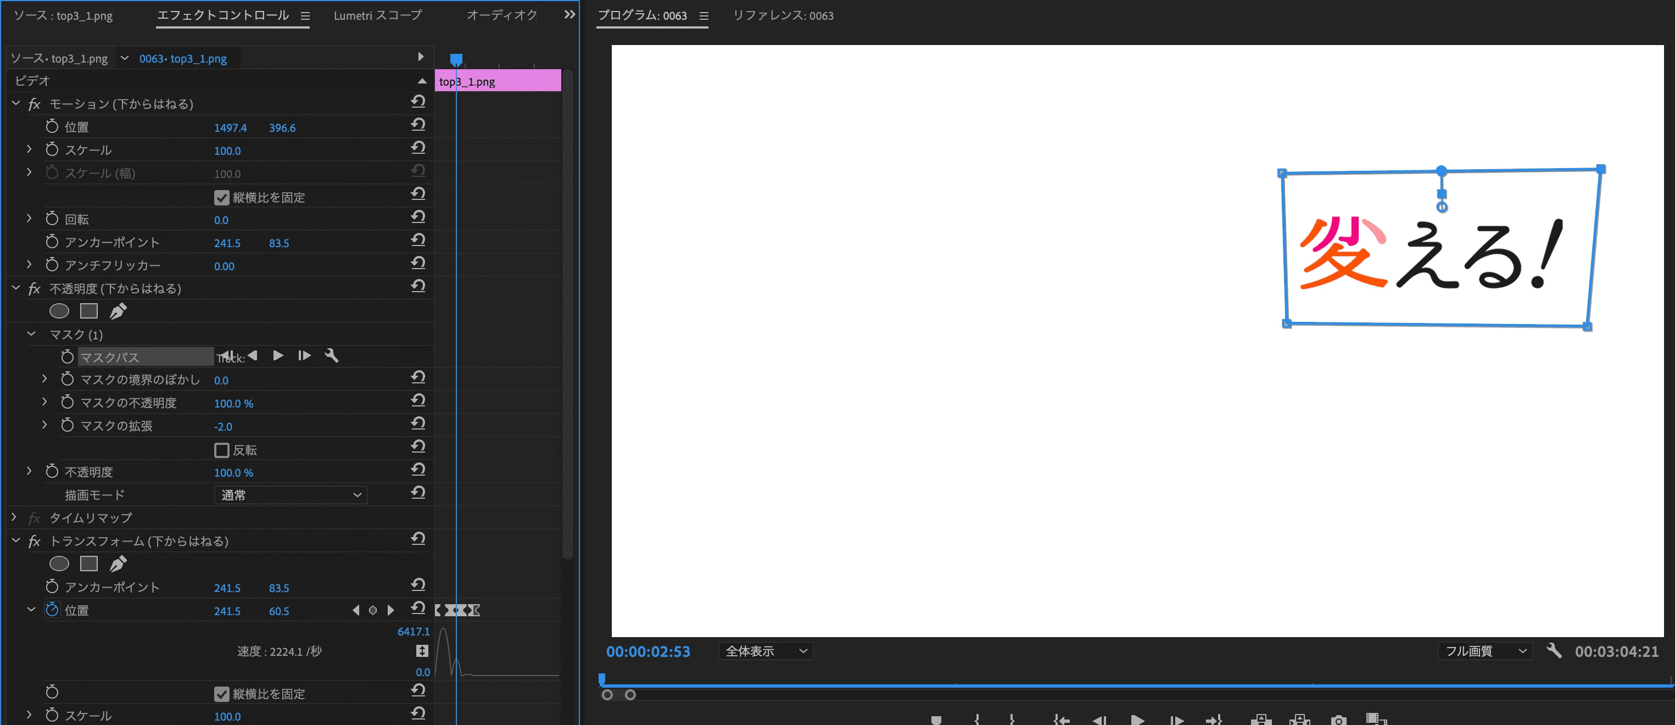Image resolution: width=1675 pixels, height=725 pixels.
Task: Toggle stopwatch animation for スケール
Action: pyautogui.click(x=52, y=149)
